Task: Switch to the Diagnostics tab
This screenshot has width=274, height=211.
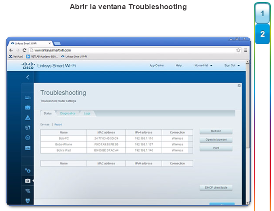Action: tap(68, 113)
